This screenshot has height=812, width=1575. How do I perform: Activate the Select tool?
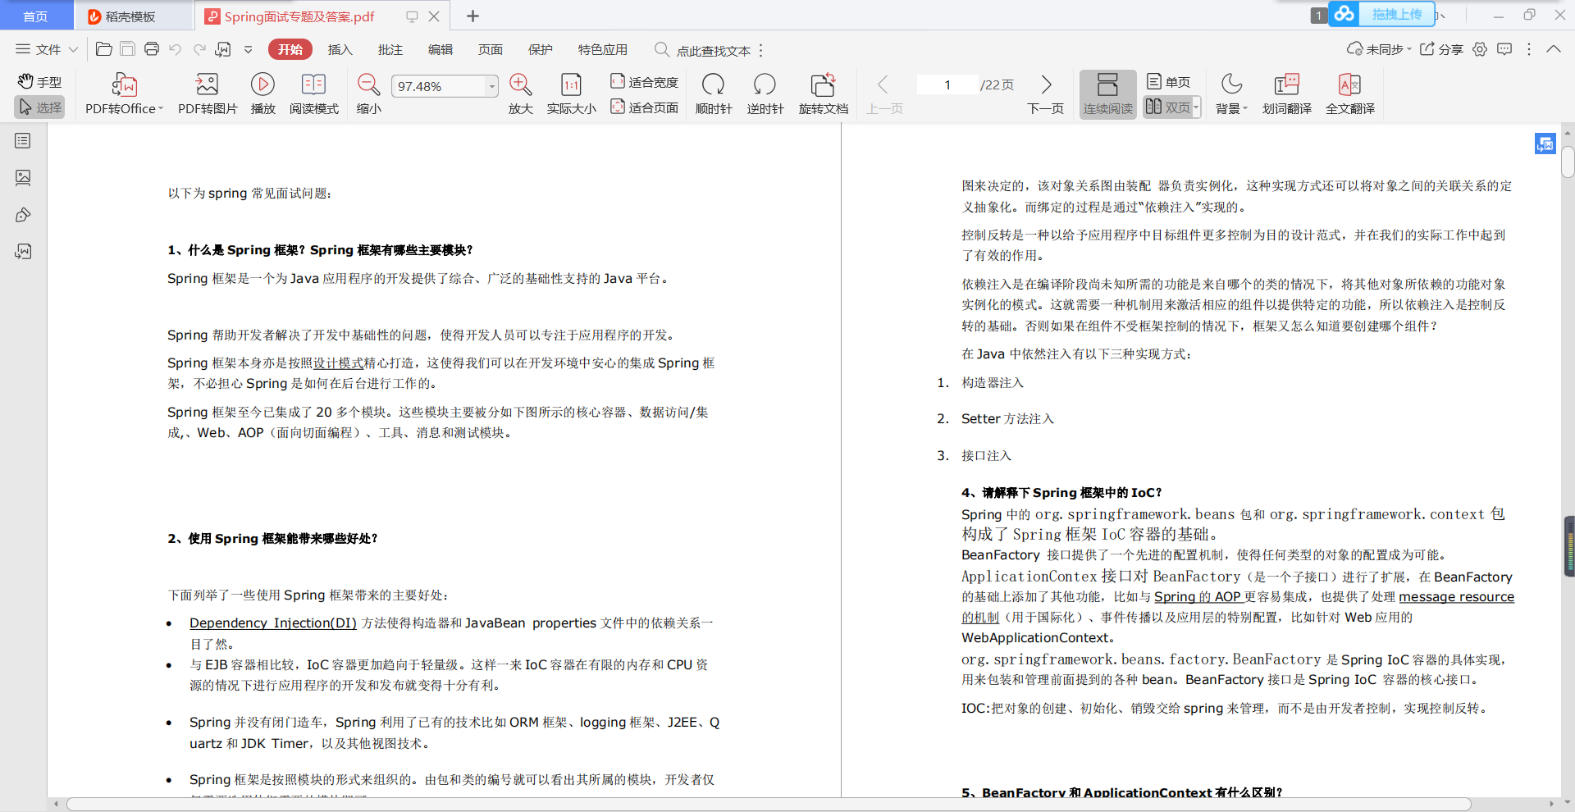(39, 107)
